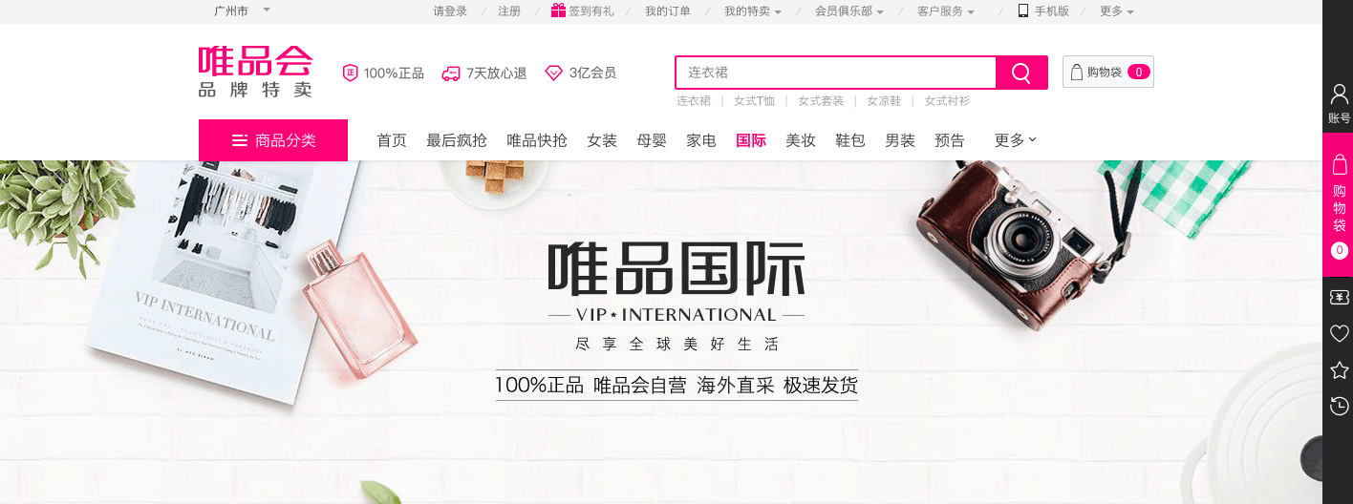Screen dimensions: 1353x504
Task: Click the 女式T恤 suggested search link
Action: pyautogui.click(x=754, y=100)
